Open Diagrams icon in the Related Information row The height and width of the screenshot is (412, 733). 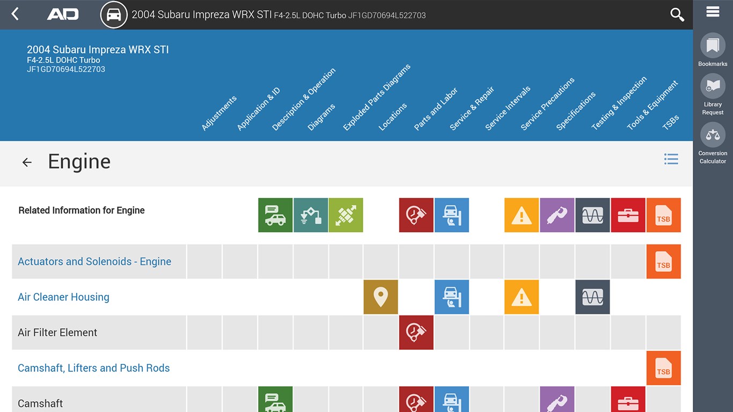click(x=311, y=215)
